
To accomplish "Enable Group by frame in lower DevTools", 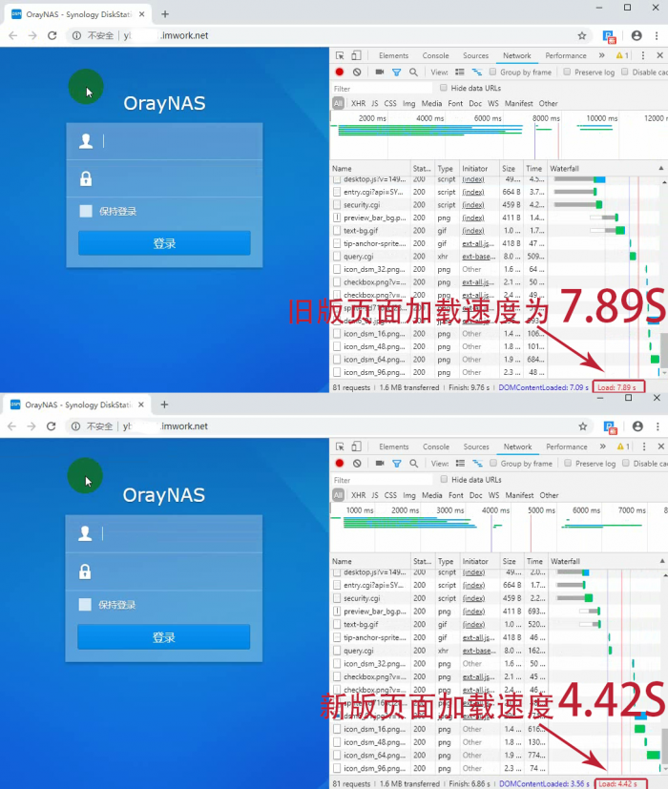I will click(493, 463).
